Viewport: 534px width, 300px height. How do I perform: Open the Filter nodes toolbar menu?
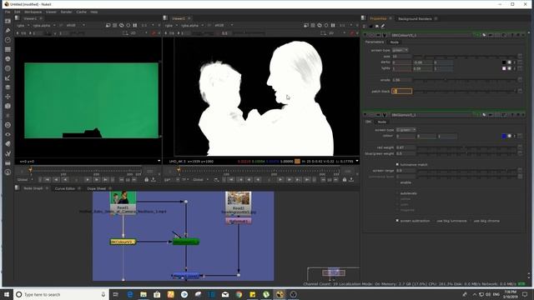pyautogui.click(x=8, y=68)
